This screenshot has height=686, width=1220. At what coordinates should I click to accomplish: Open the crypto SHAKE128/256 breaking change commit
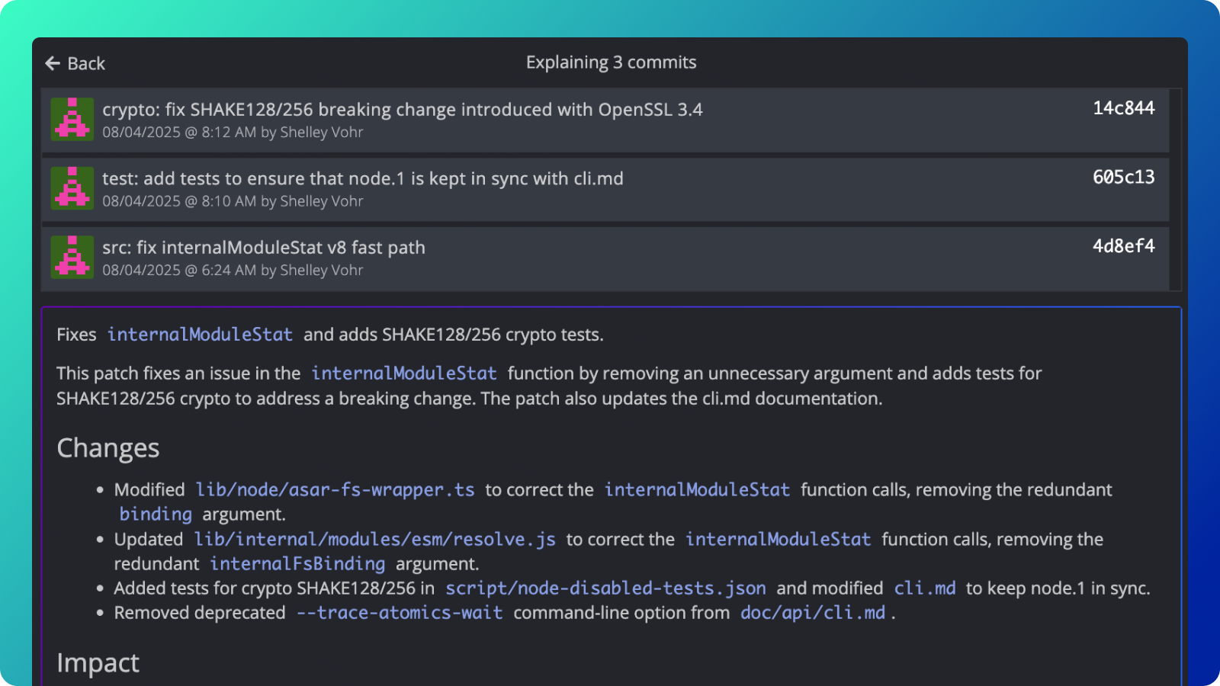pyautogui.click(x=403, y=109)
